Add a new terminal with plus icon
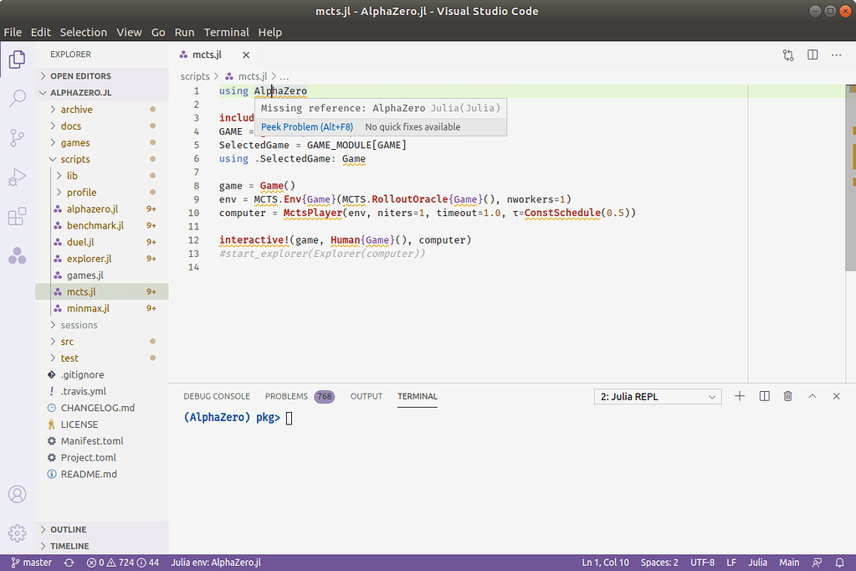Image resolution: width=856 pixels, height=571 pixels. [x=739, y=396]
